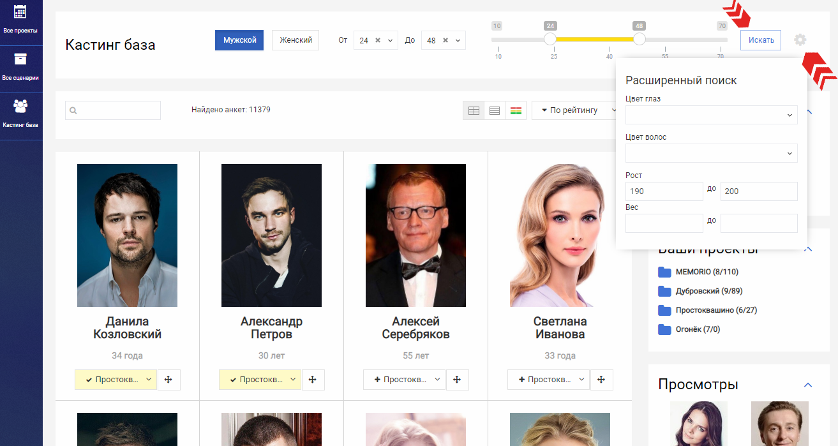The height and width of the screenshot is (446, 838).
Task: Click Найдено анкет: 11379 text
Action: (x=231, y=110)
